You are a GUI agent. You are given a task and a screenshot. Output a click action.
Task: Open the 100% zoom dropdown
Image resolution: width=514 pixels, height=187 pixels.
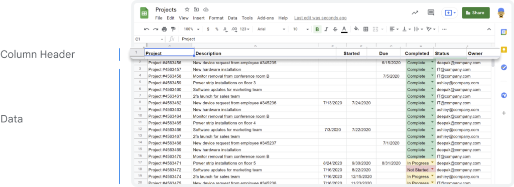click(x=190, y=29)
